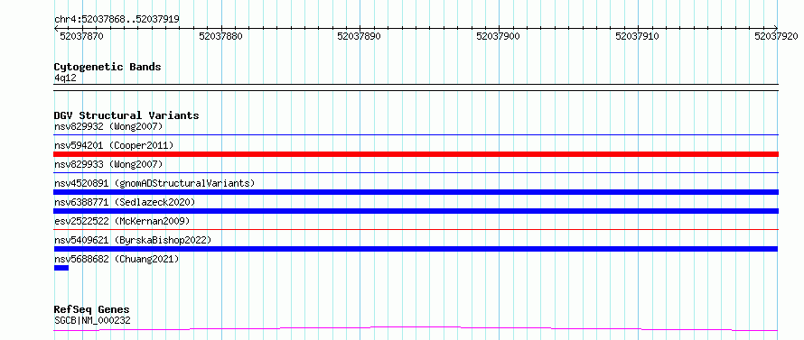The width and height of the screenshot is (804, 340).
Task: Open variant nsv594201 (Cooper2011)
Action: pos(114,145)
